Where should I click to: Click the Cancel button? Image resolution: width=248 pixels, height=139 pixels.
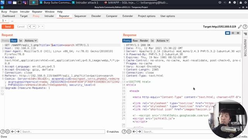coord(21,27)
